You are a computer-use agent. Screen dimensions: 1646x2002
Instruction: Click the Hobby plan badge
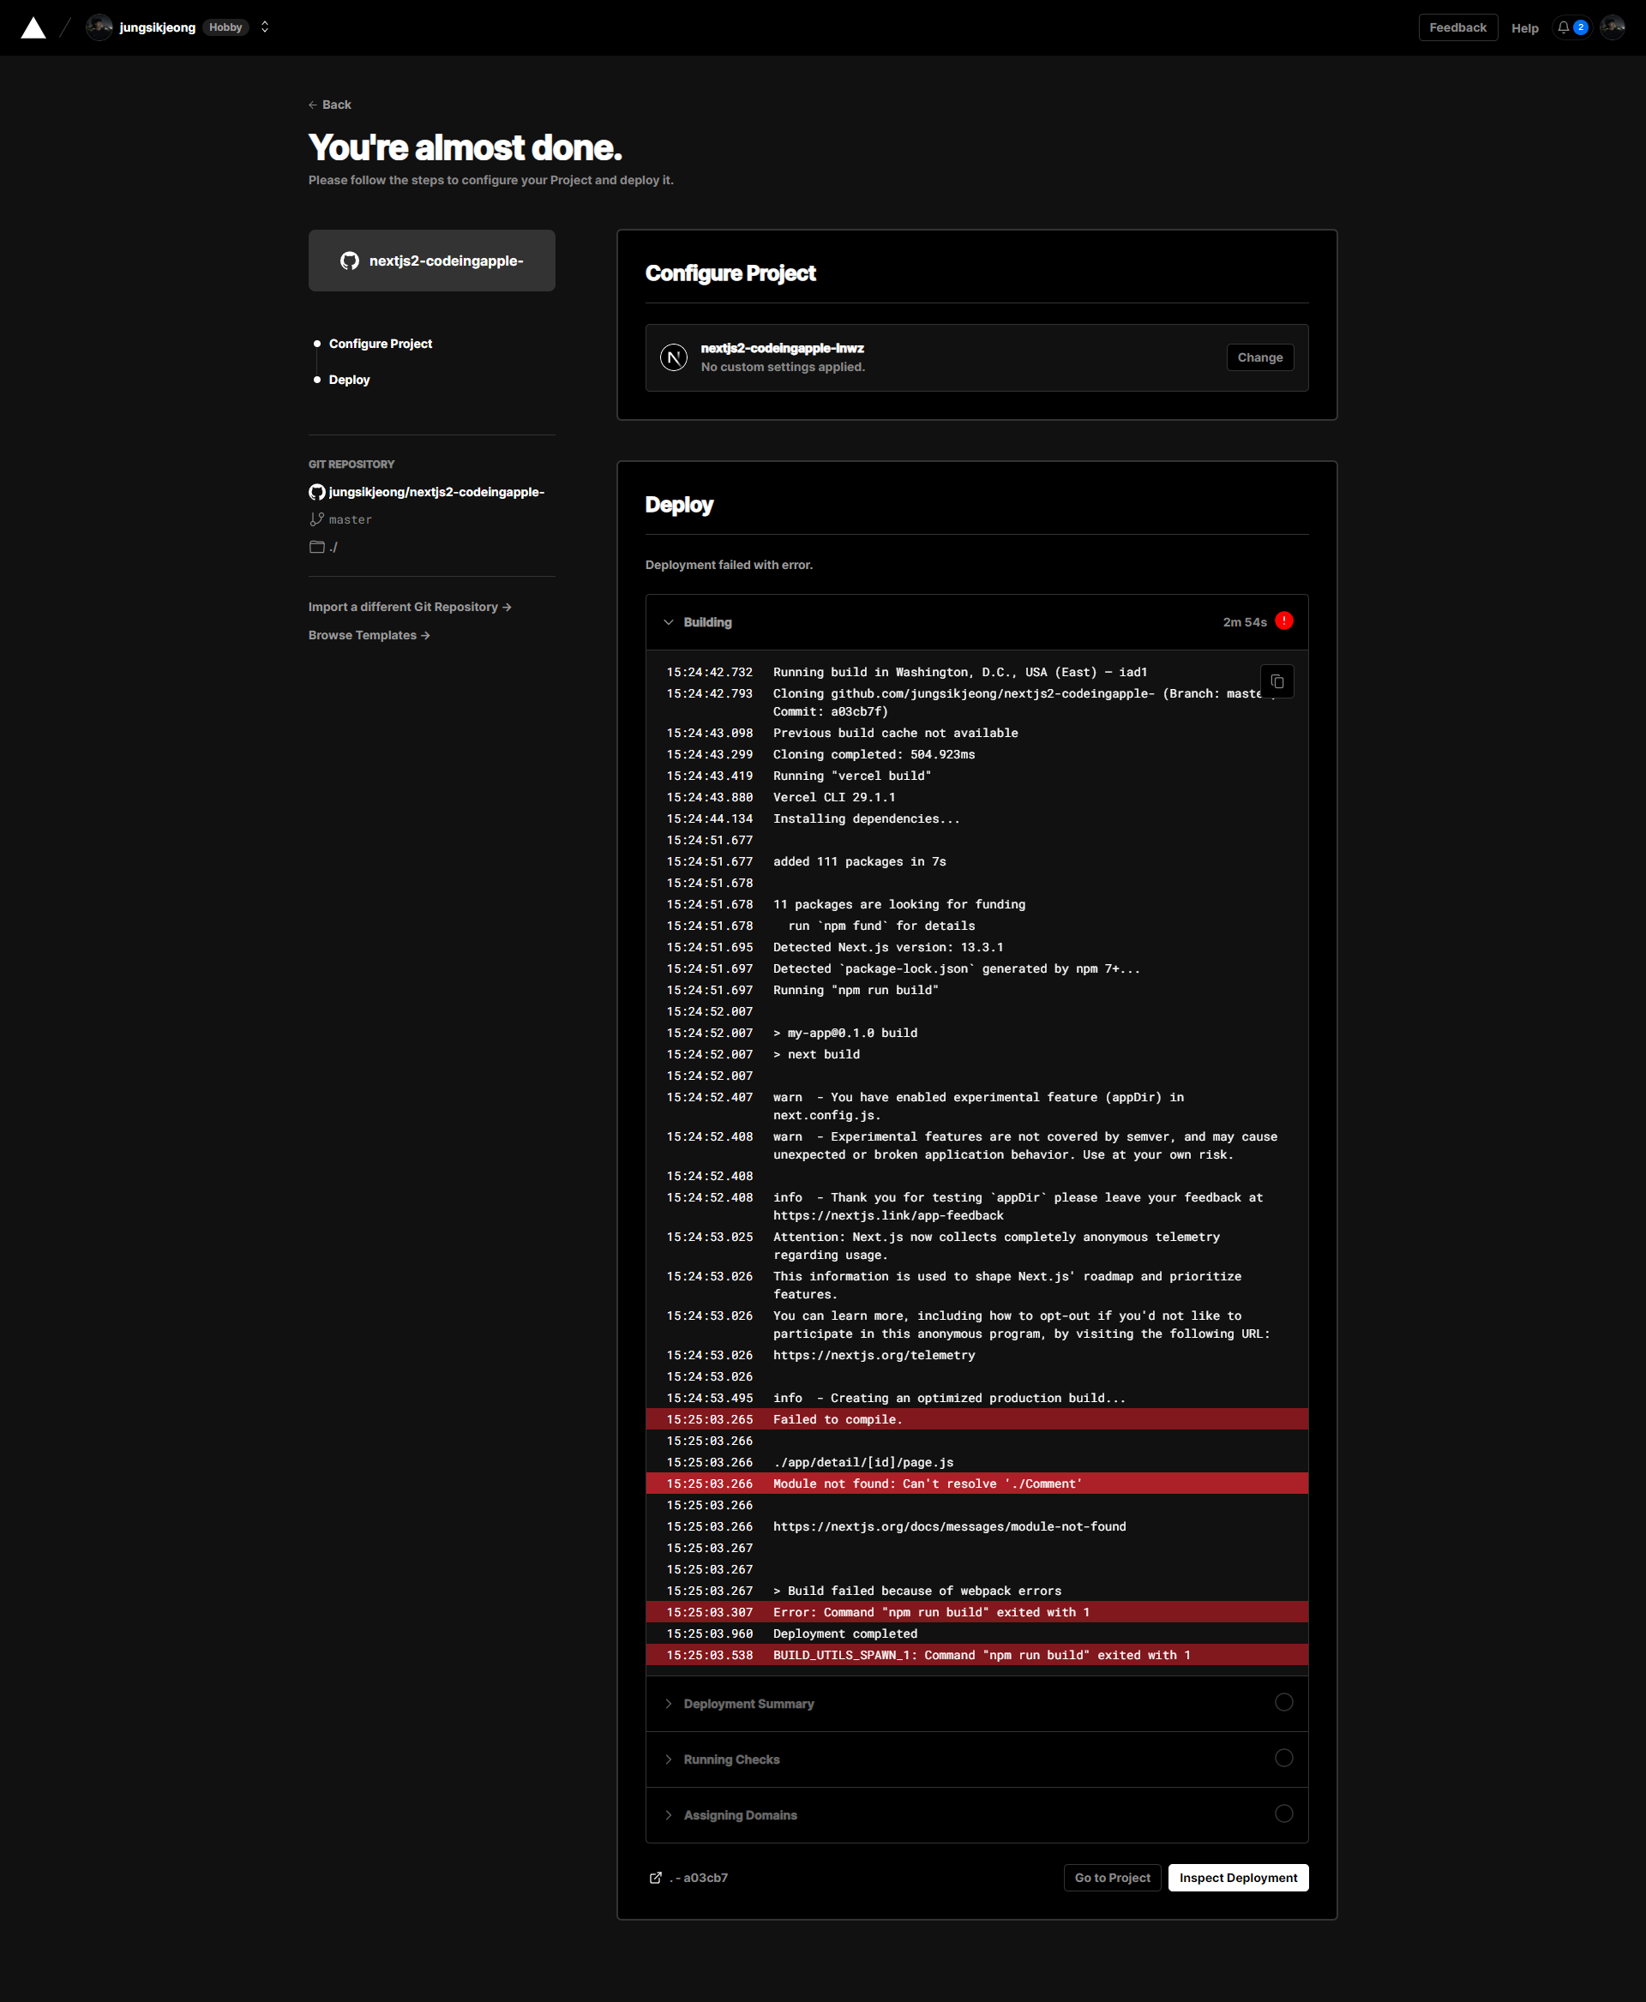[225, 27]
